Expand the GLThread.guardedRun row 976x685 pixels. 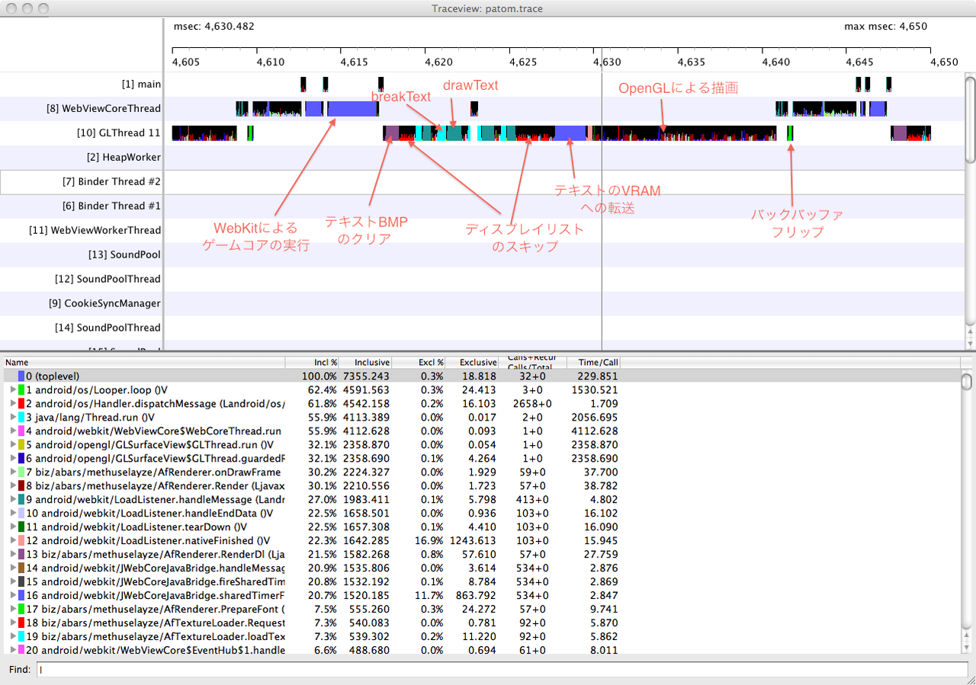(x=12, y=458)
